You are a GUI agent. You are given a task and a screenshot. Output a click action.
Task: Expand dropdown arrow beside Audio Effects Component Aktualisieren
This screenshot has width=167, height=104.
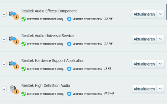pyautogui.click(x=160, y=14)
